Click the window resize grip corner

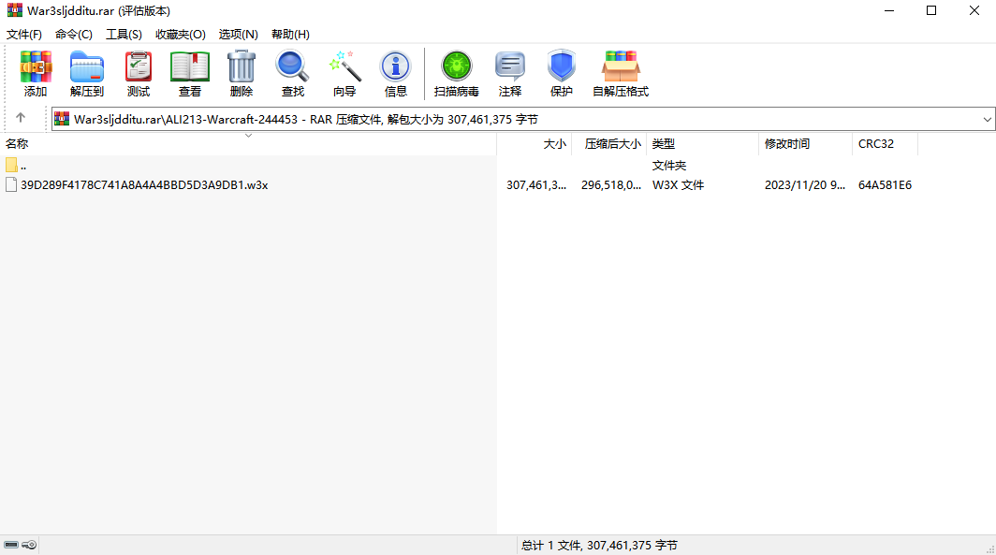point(989,549)
